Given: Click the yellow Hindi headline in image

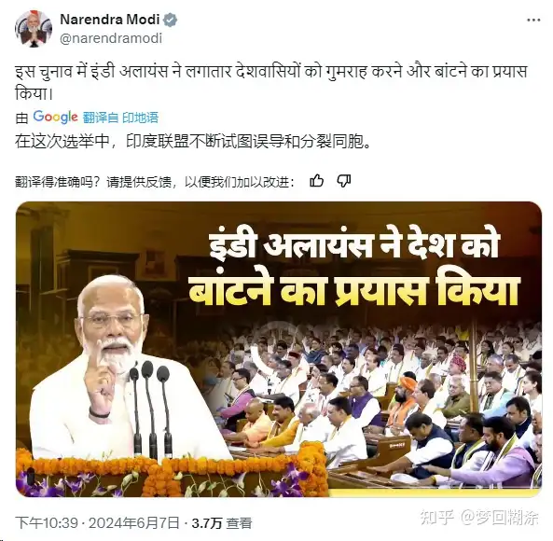Looking at the screenshot, I should pos(354,290).
